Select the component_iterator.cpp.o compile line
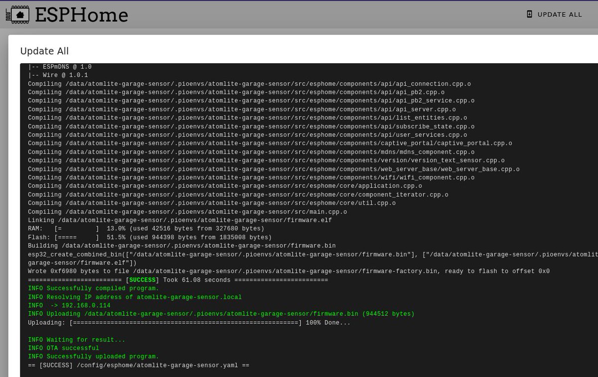Image resolution: width=598 pixels, height=377 pixels. pyautogui.click(x=238, y=194)
